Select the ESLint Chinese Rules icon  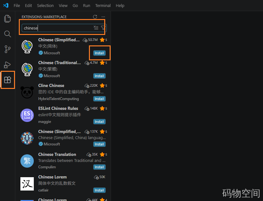click(27, 115)
